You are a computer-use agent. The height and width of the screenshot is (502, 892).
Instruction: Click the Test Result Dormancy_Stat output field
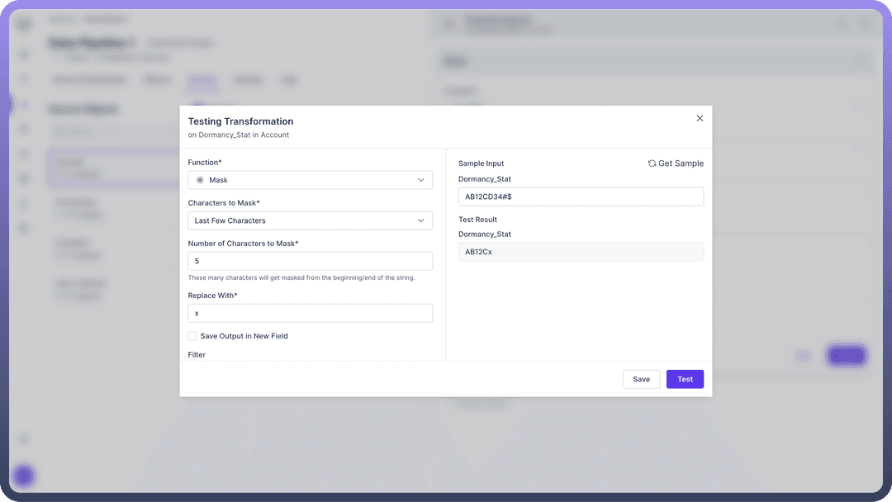pos(581,252)
